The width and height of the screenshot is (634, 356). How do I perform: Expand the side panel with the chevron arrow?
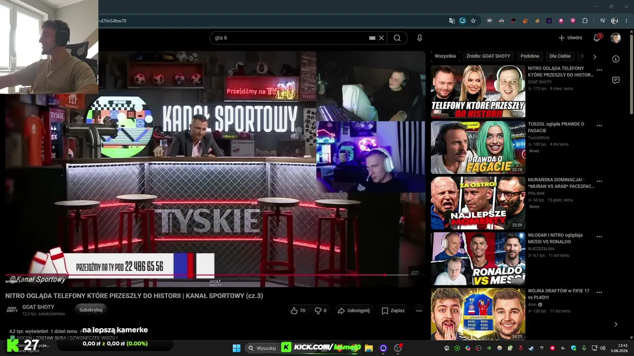[x=616, y=324]
